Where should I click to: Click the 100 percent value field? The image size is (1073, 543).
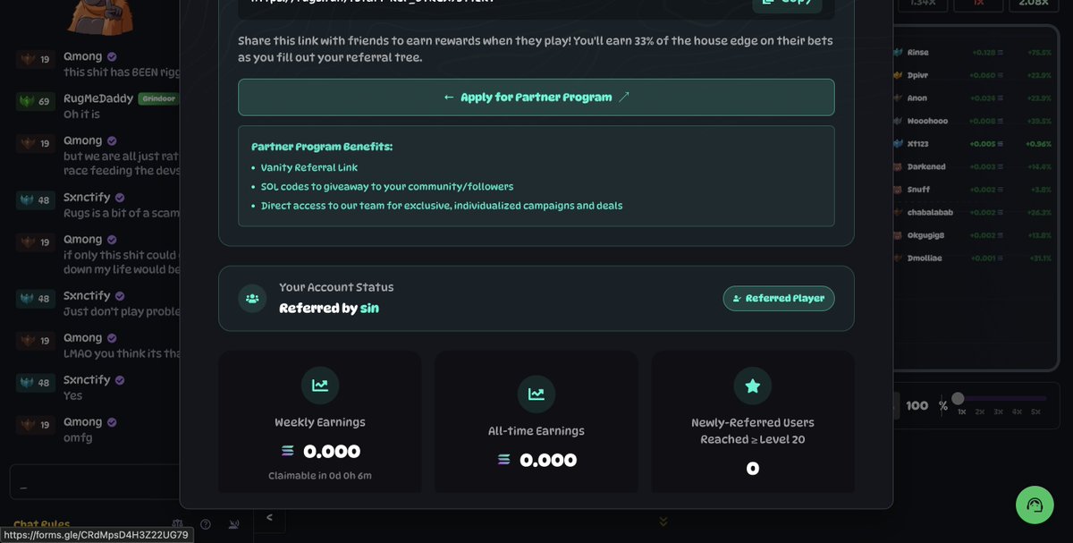tap(917, 405)
